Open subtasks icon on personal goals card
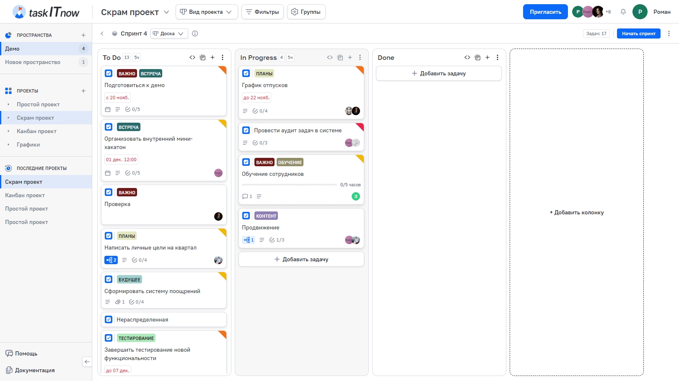 (111, 260)
